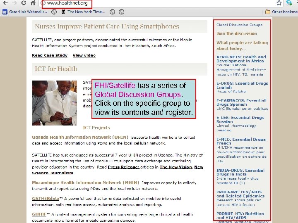
Task: Open the browser home page icon
Action: (33, 3)
